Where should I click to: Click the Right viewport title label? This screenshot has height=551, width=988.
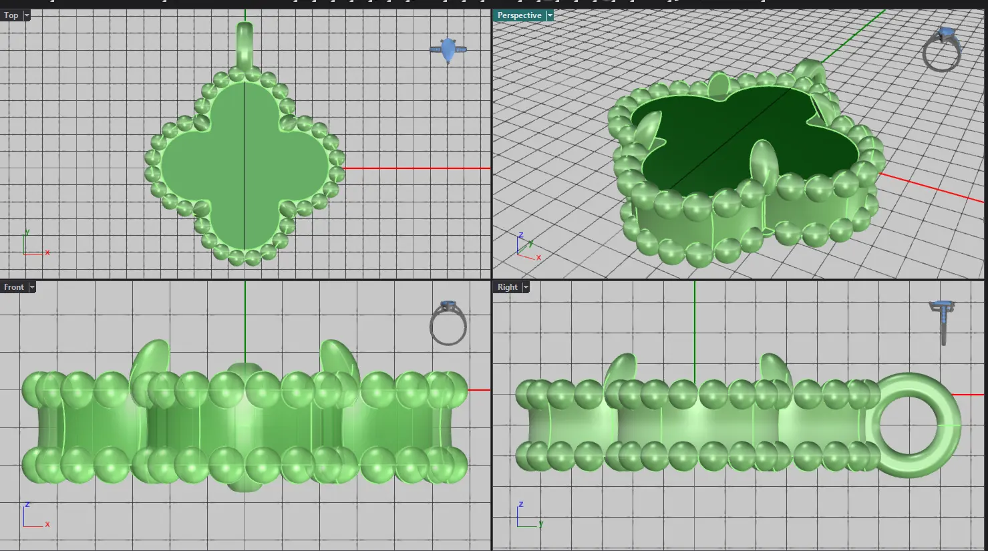tap(507, 287)
